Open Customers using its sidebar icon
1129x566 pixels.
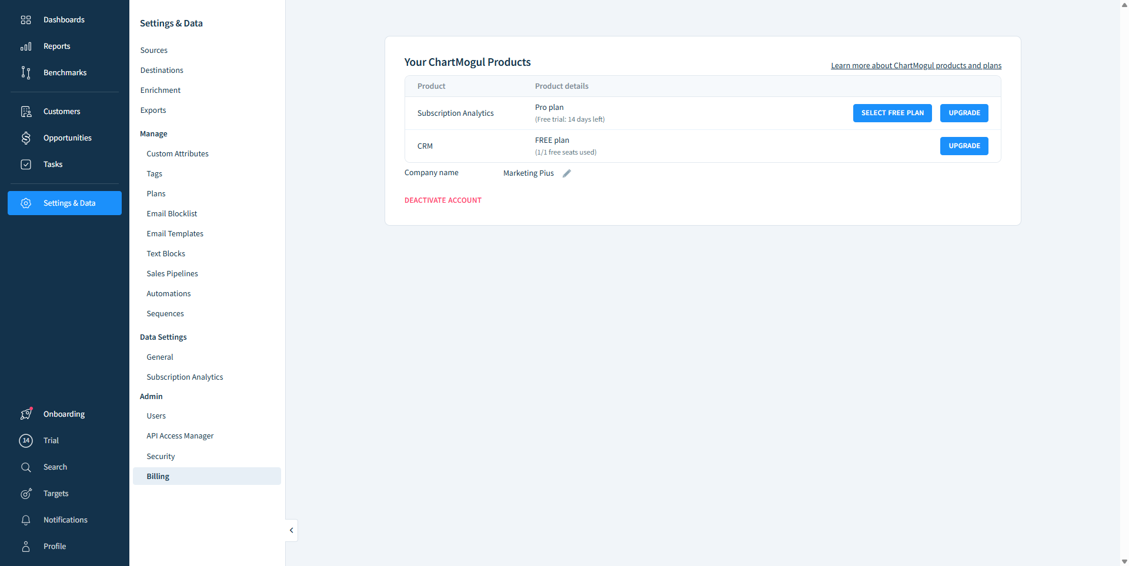click(26, 112)
